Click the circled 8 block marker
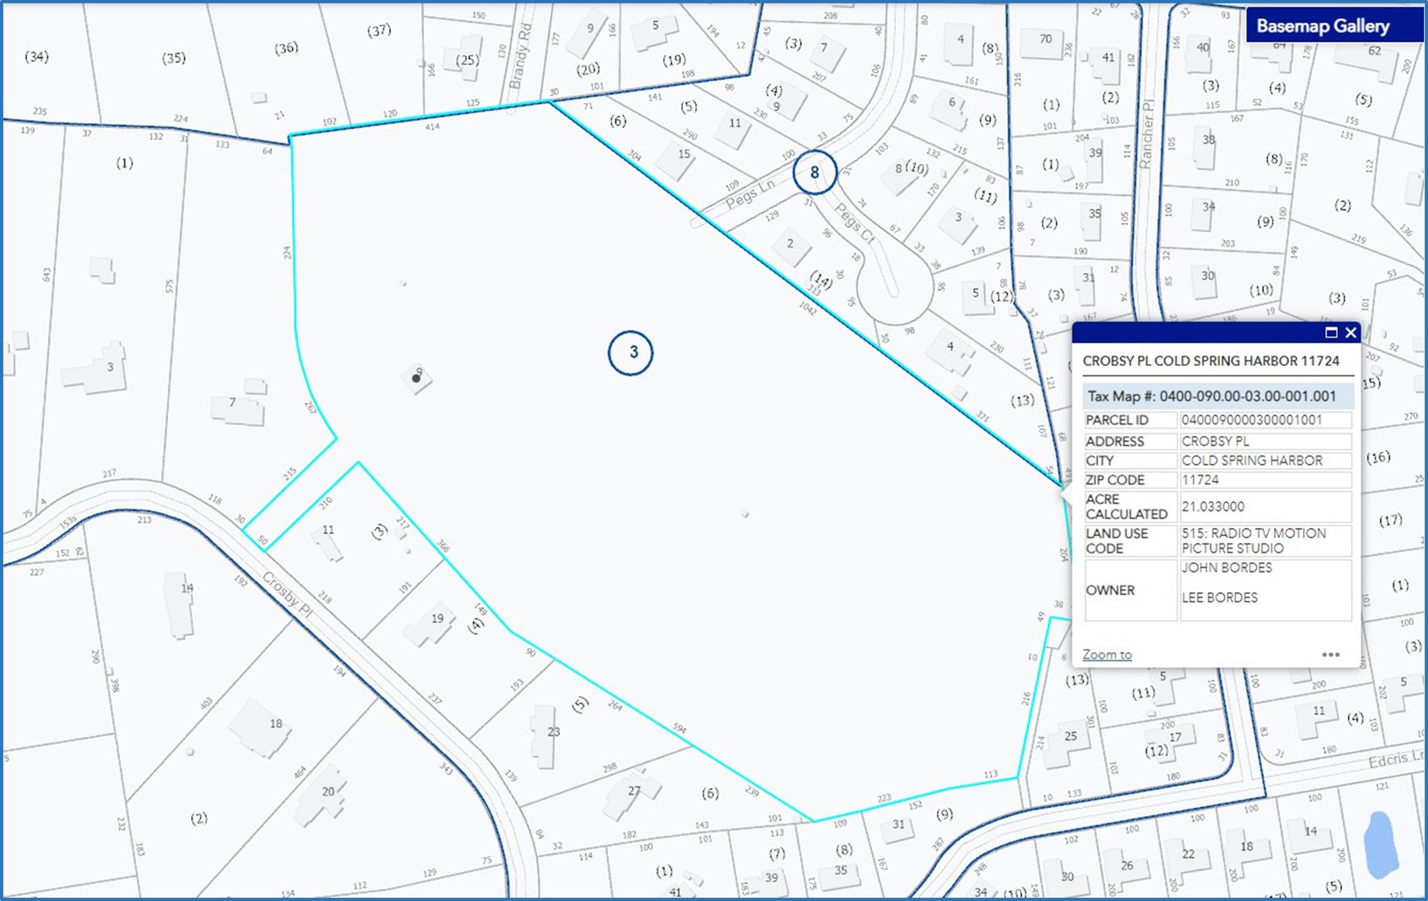The width and height of the screenshot is (1428, 901). (814, 172)
